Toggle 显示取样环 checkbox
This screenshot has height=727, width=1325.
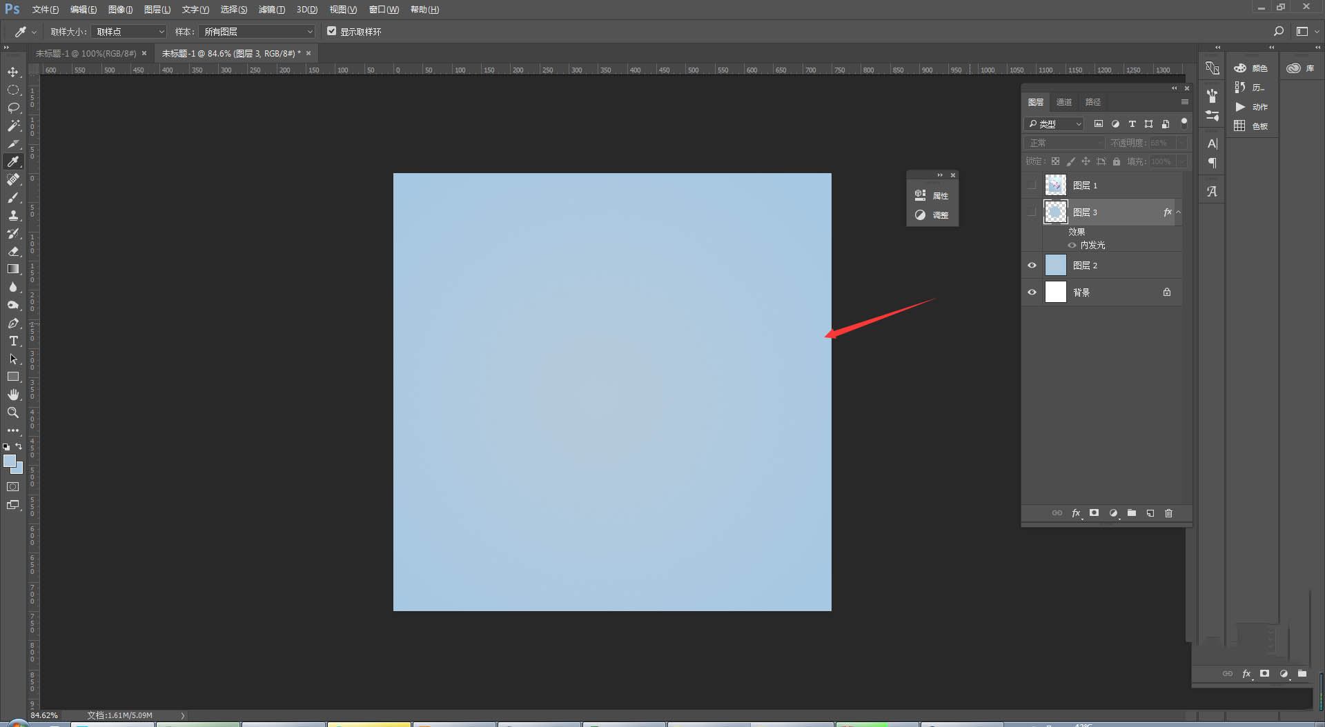coord(332,31)
